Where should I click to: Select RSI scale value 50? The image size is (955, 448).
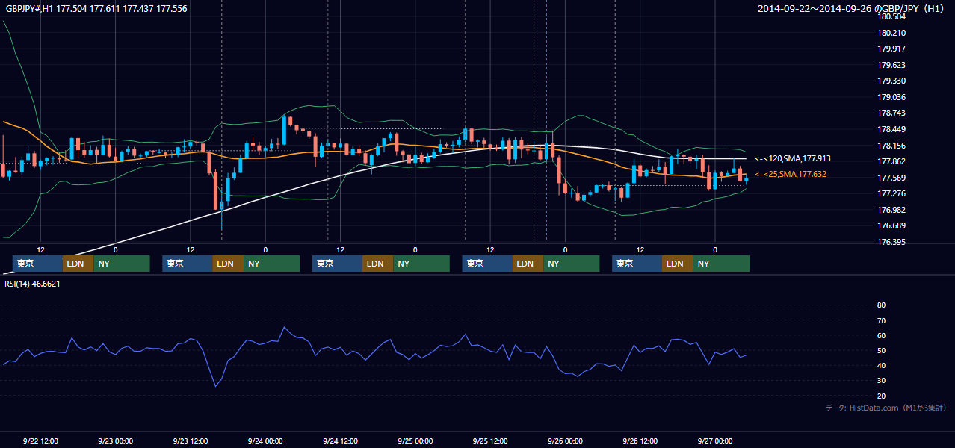pyautogui.click(x=882, y=350)
